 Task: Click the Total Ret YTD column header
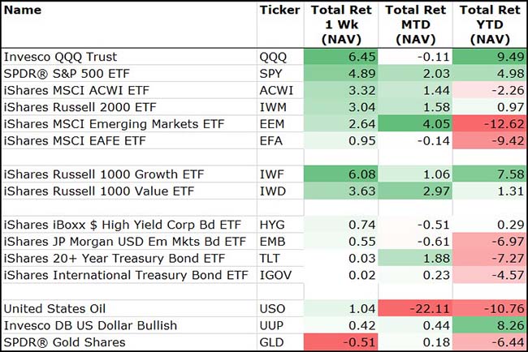pyautogui.click(x=490, y=24)
